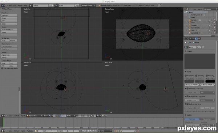Click the Ambient Color black swatch
The width and height of the screenshot is (218, 133).
coord(210,81)
